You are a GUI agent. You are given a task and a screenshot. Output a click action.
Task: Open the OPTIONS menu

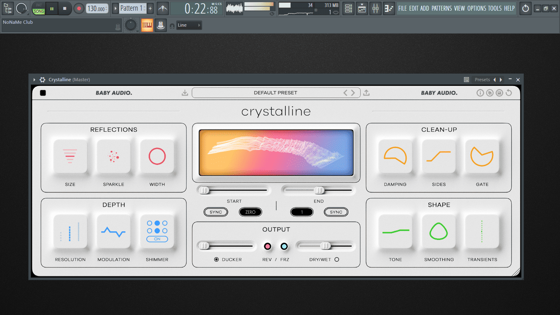click(476, 8)
